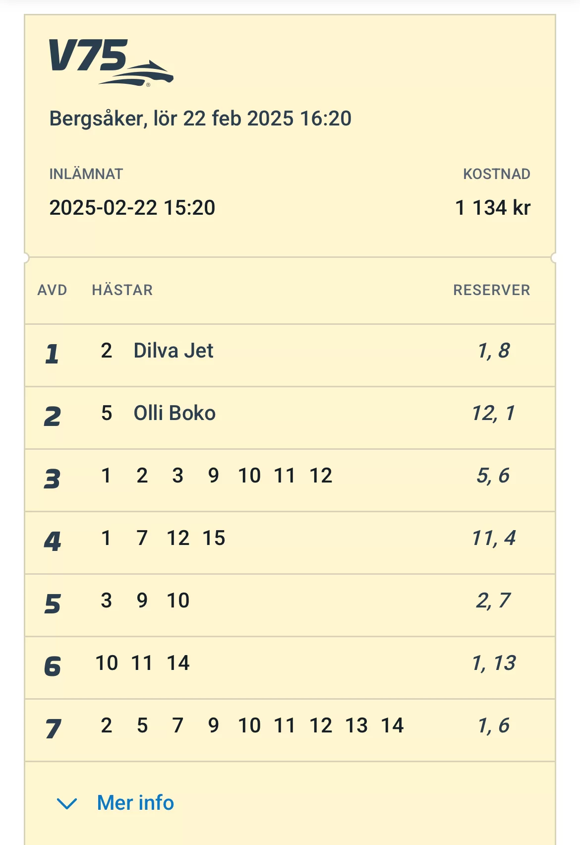This screenshot has width=580, height=845.
Task: Click the race 4 number badge
Action: [x=52, y=542]
